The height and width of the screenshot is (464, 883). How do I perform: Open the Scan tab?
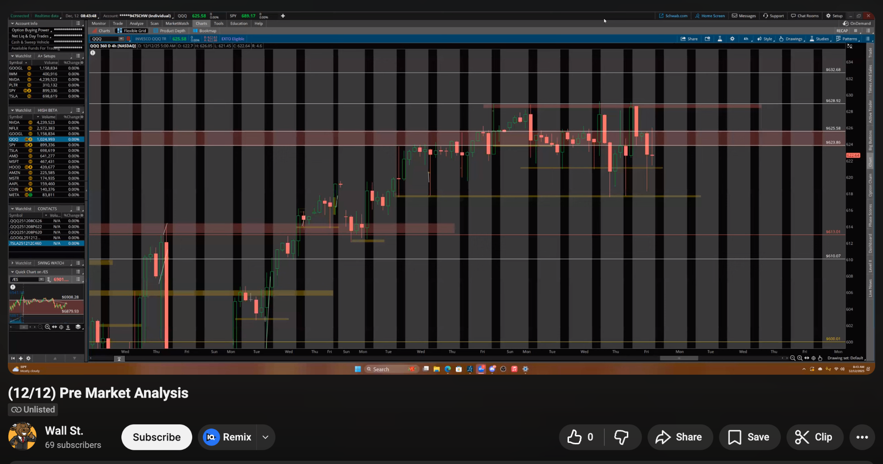pyautogui.click(x=155, y=23)
